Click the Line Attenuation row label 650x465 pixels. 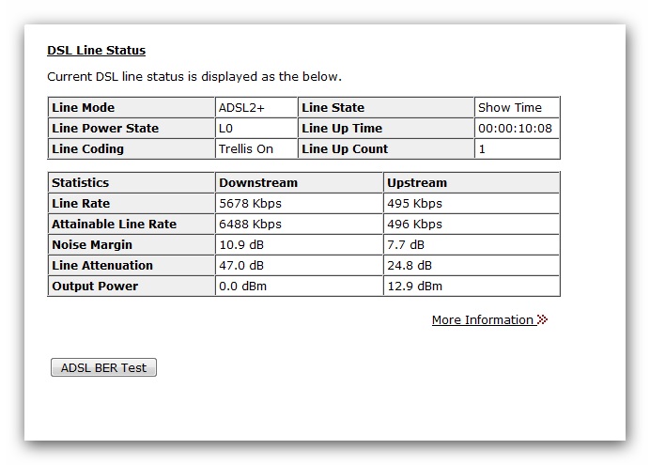102,266
